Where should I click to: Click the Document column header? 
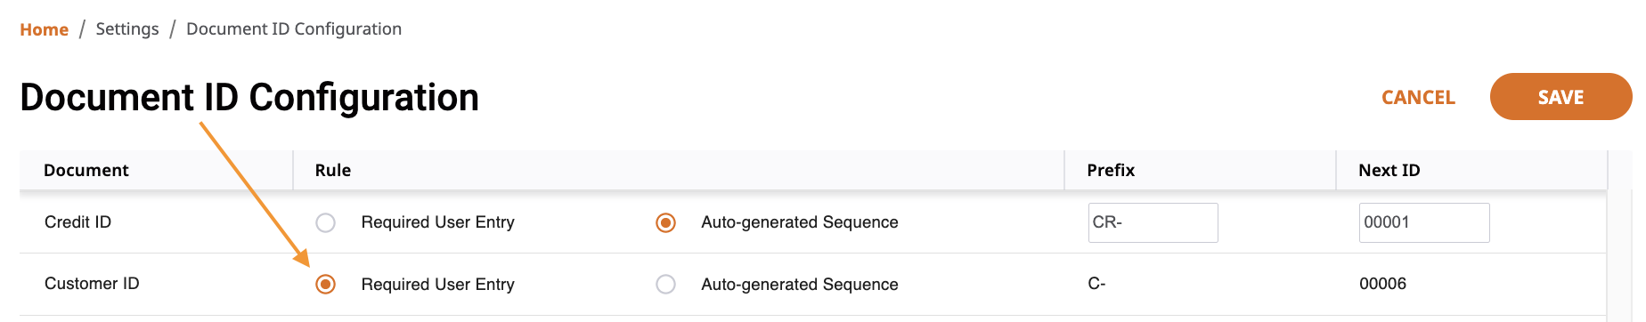86,170
